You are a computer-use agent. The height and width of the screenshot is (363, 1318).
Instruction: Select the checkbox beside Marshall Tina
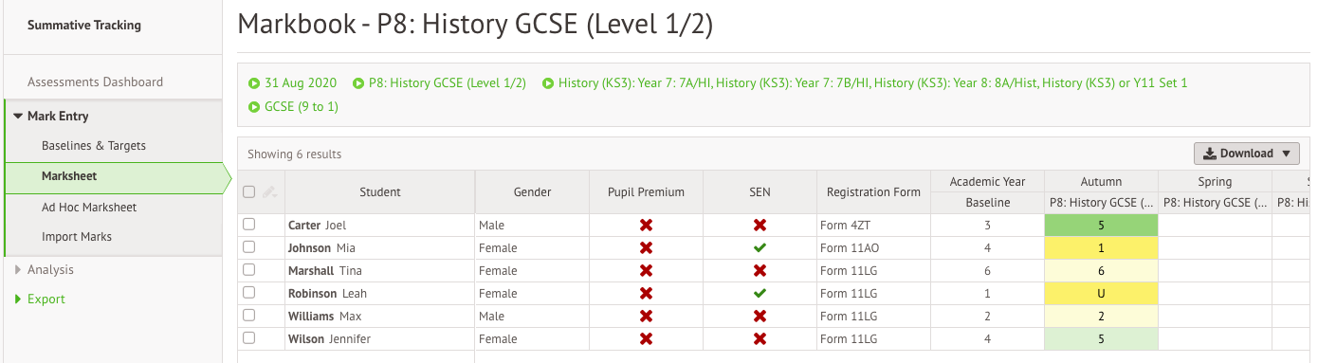pyautogui.click(x=249, y=270)
